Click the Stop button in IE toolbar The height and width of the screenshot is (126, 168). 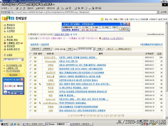pyautogui.click(x=17, y=8)
